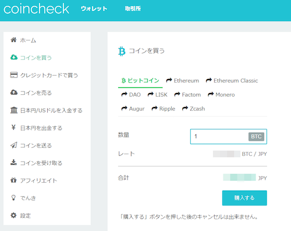291x231 pixels.
Task: Click the arrow icon beside Ethereum Classic
Action: (209, 80)
